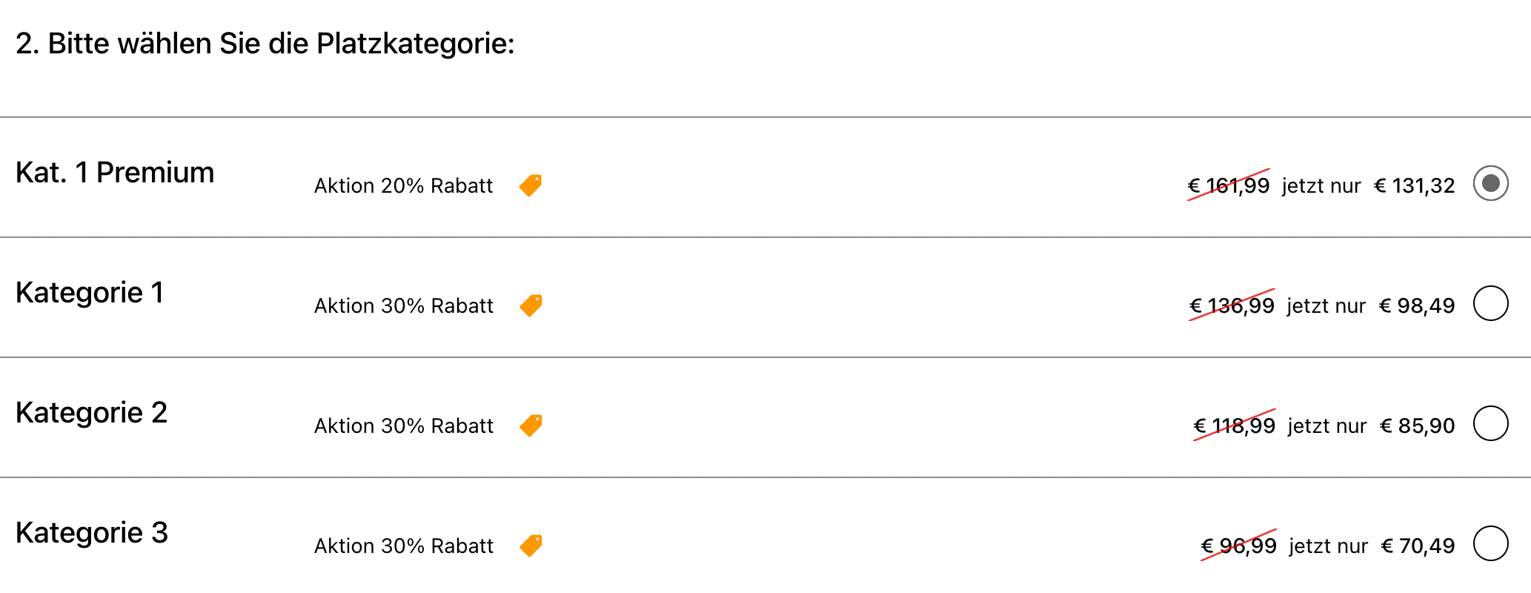Viewport: 1531px width, 593px height.
Task: Click the crossed-out price € 118,99
Action: [x=1235, y=425]
